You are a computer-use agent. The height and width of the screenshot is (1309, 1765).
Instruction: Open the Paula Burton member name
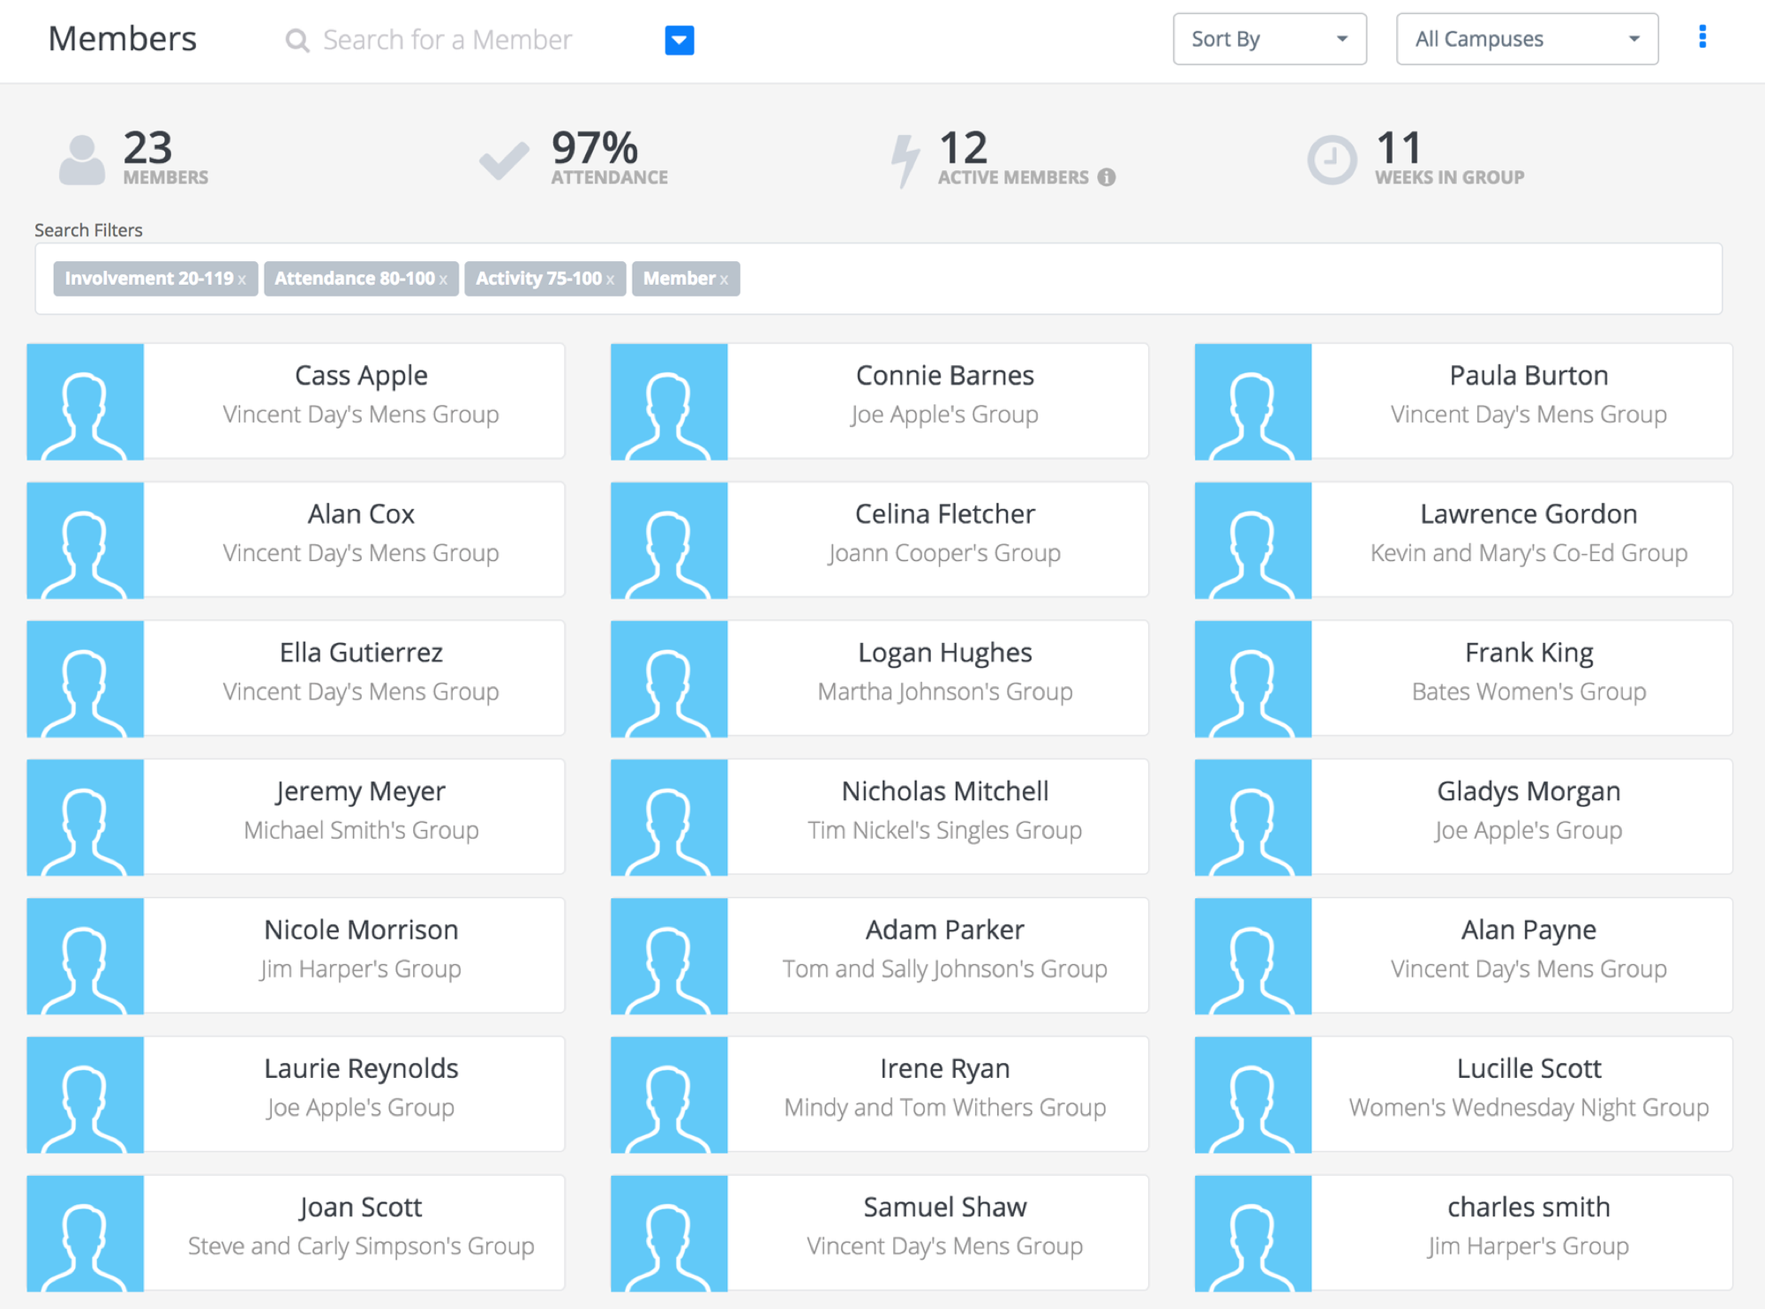point(1528,376)
